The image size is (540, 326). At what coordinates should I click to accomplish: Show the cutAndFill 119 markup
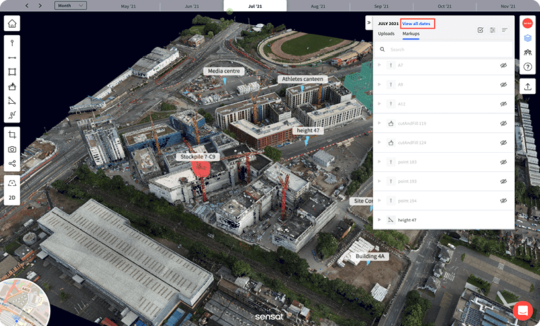click(504, 123)
